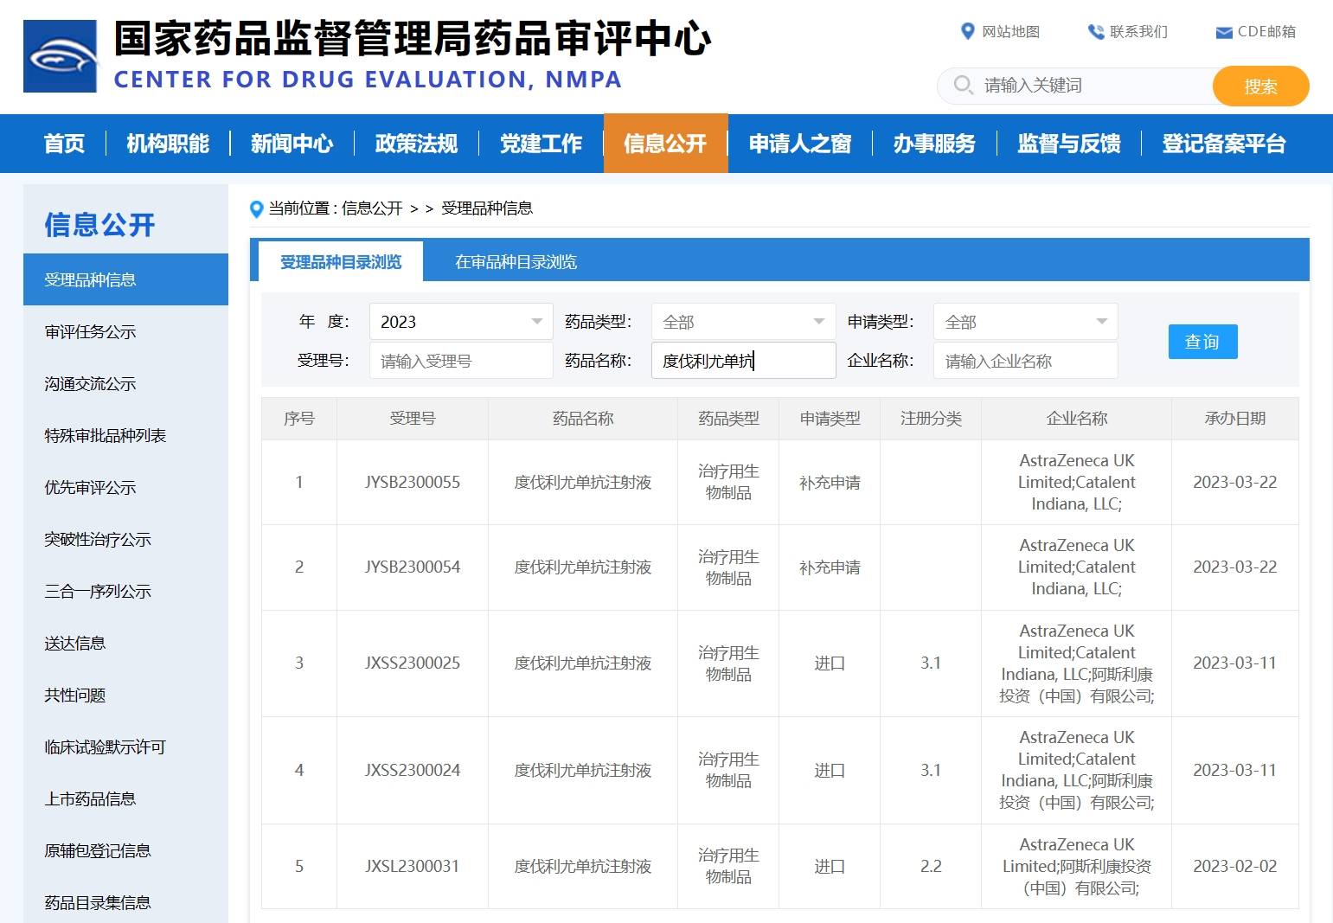The height and width of the screenshot is (923, 1333).
Task: Click the site map pin icon
Action: click(x=967, y=32)
